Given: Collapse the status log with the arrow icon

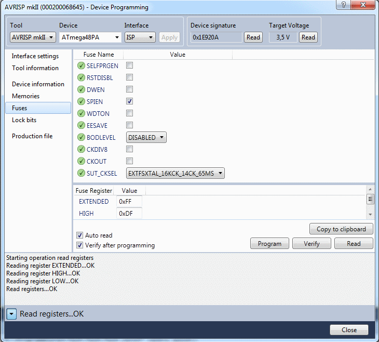Looking at the screenshot, I should click(x=11, y=314).
